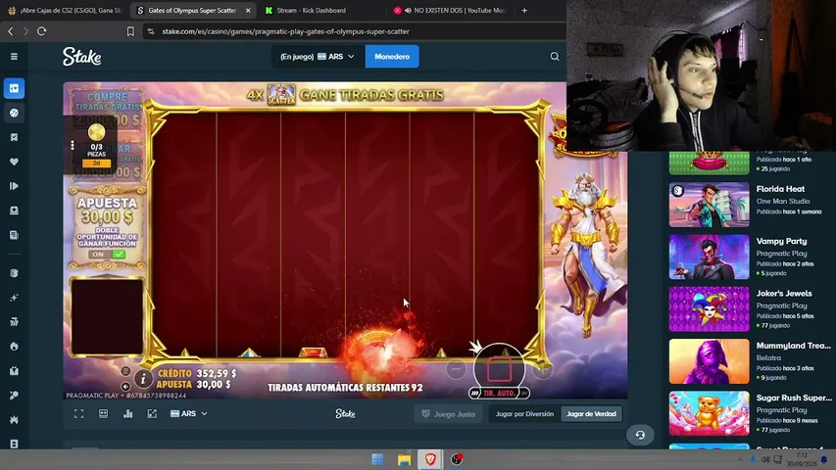Open the heart favorites icon in sidebar
The width and height of the screenshot is (836, 470).
tap(15, 162)
